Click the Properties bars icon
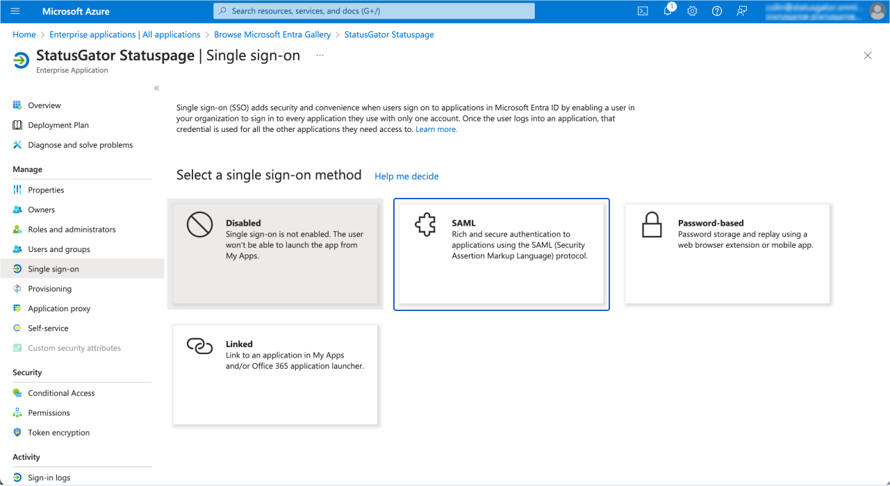890x486 pixels. pyautogui.click(x=17, y=190)
